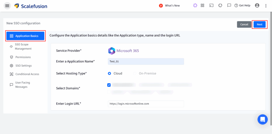Click the Next button
Screen dimensions: 272x134
[x=260, y=24]
